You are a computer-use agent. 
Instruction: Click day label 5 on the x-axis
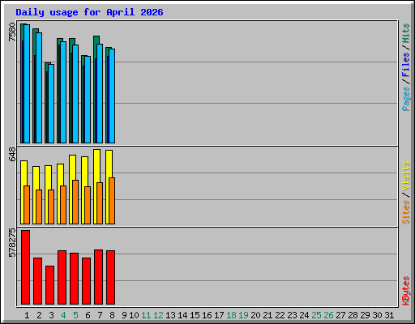coord(75,315)
